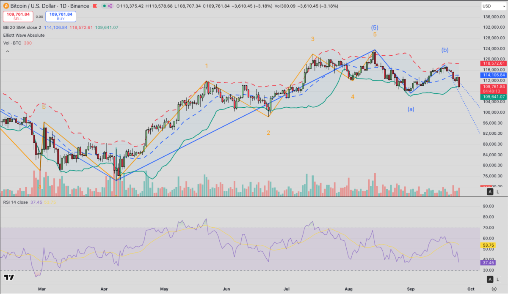
Task: Click the red flag icon beside Binance
Action: click(x=94, y=6)
